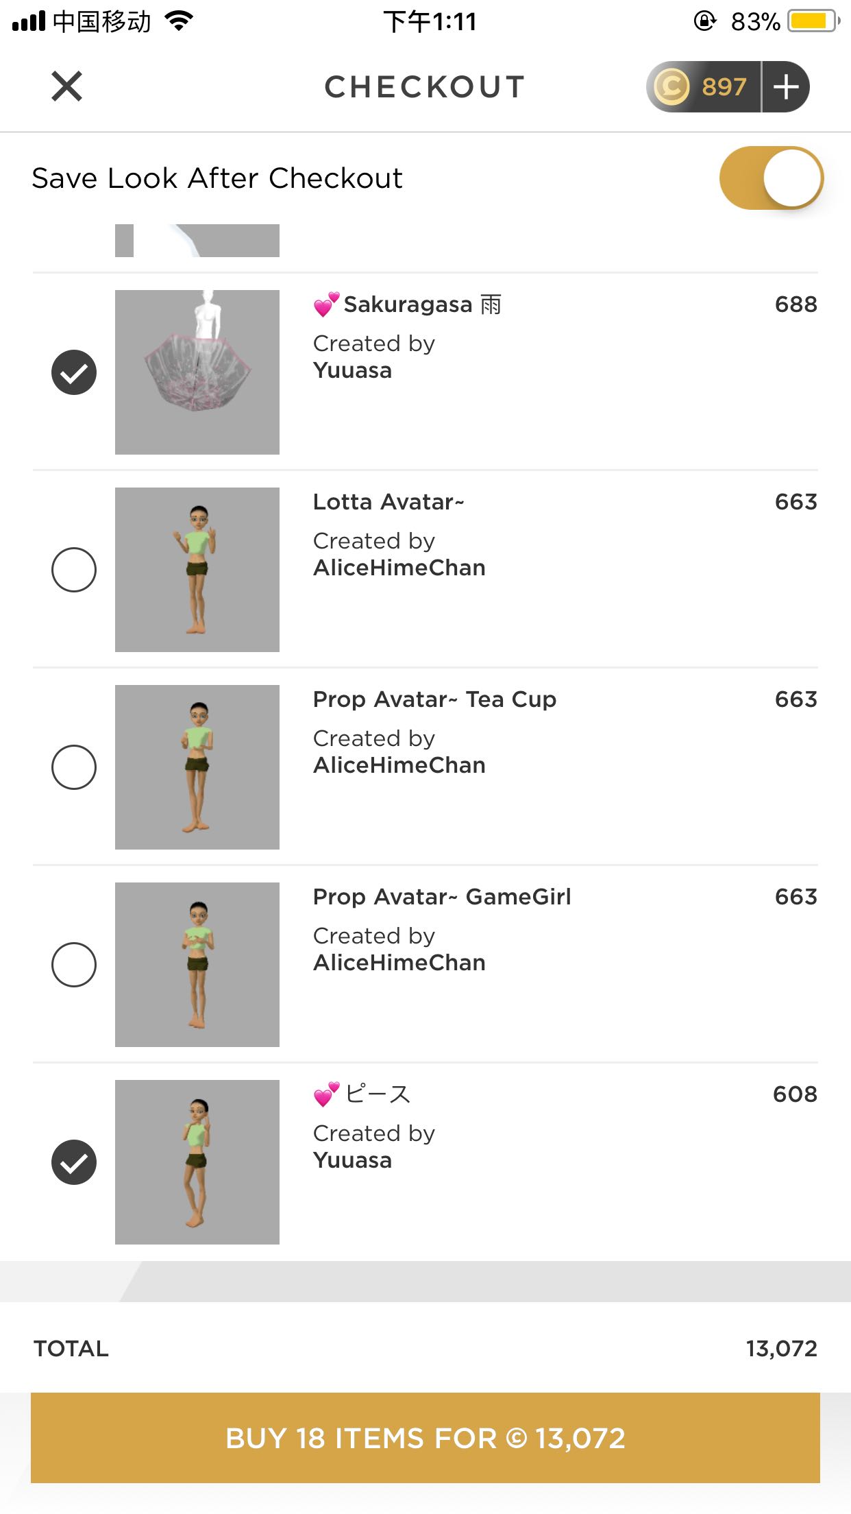Tap the plus icon to add credits
Viewport: 851px width, 1514px height.
click(786, 87)
